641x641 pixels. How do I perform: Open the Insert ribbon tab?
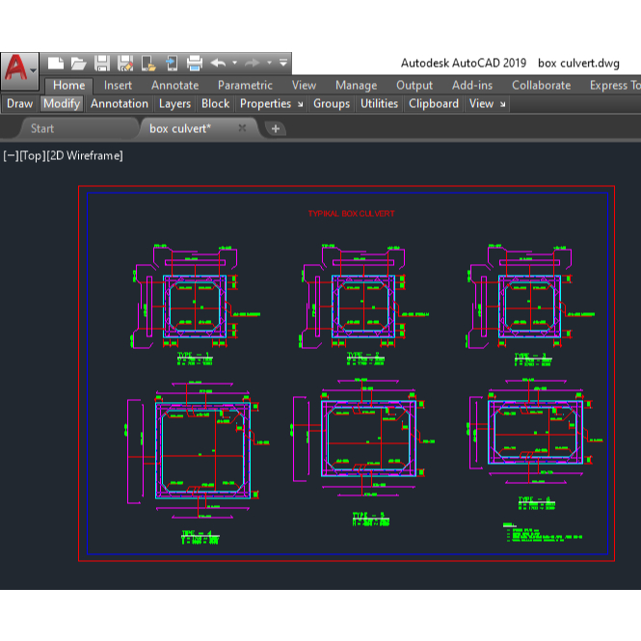(x=118, y=86)
